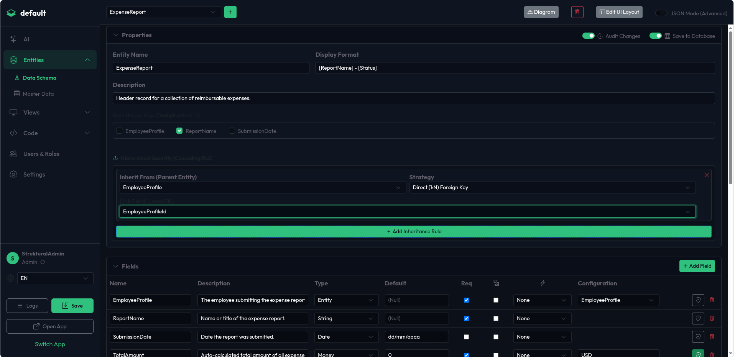The height and width of the screenshot is (357, 735).
Task: Toggle the Audit Changes switch
Action: [588, 36]
